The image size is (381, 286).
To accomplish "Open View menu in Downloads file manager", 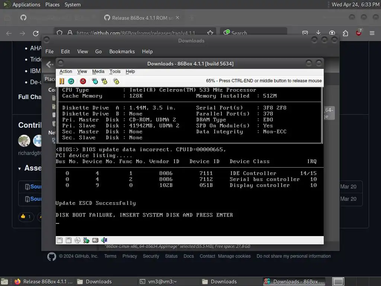I will point(83,51).
